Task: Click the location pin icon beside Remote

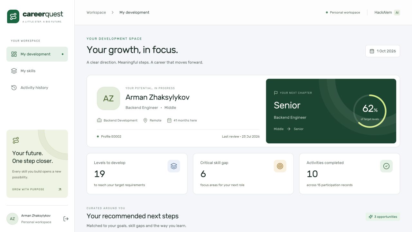Action: pos(145,120)
